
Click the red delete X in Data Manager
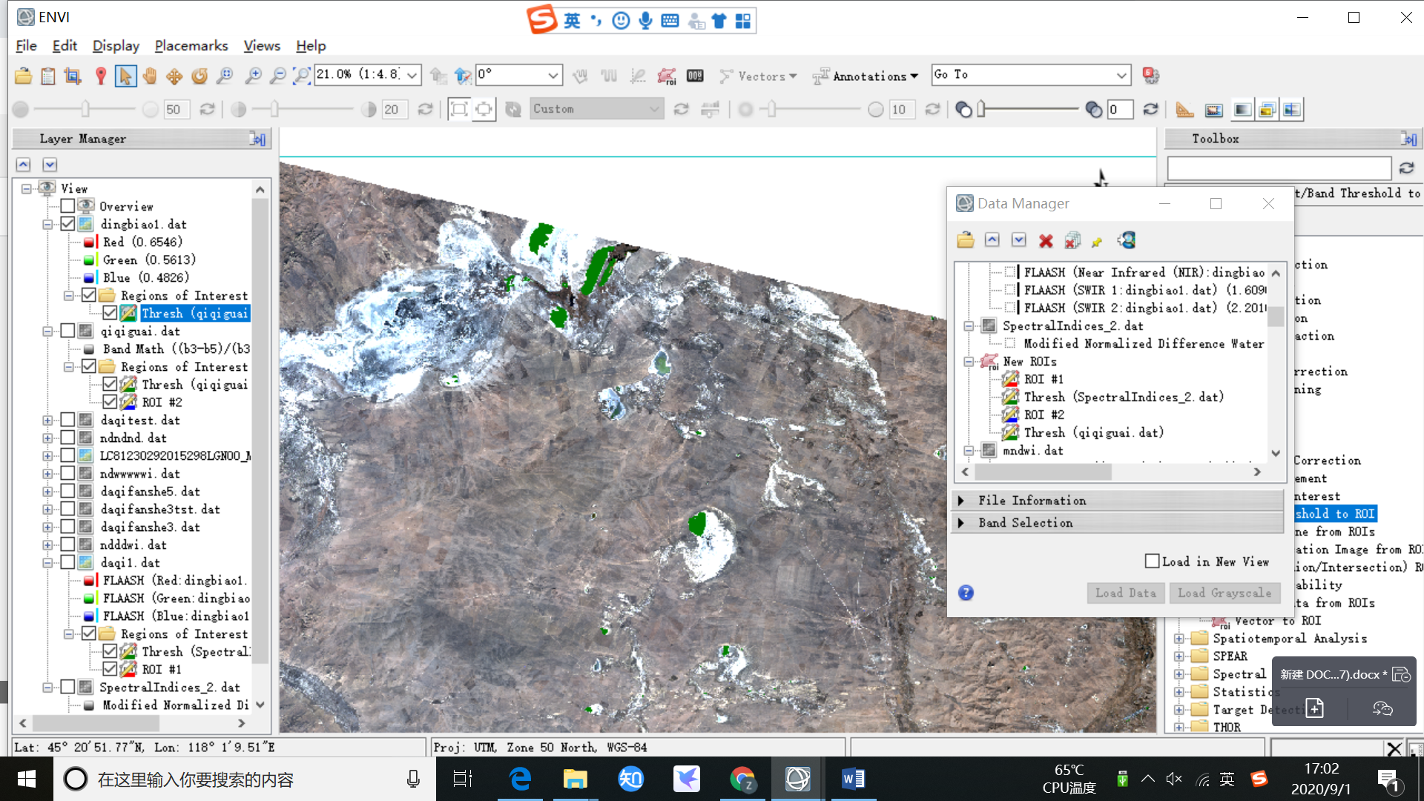[1046, 240]
